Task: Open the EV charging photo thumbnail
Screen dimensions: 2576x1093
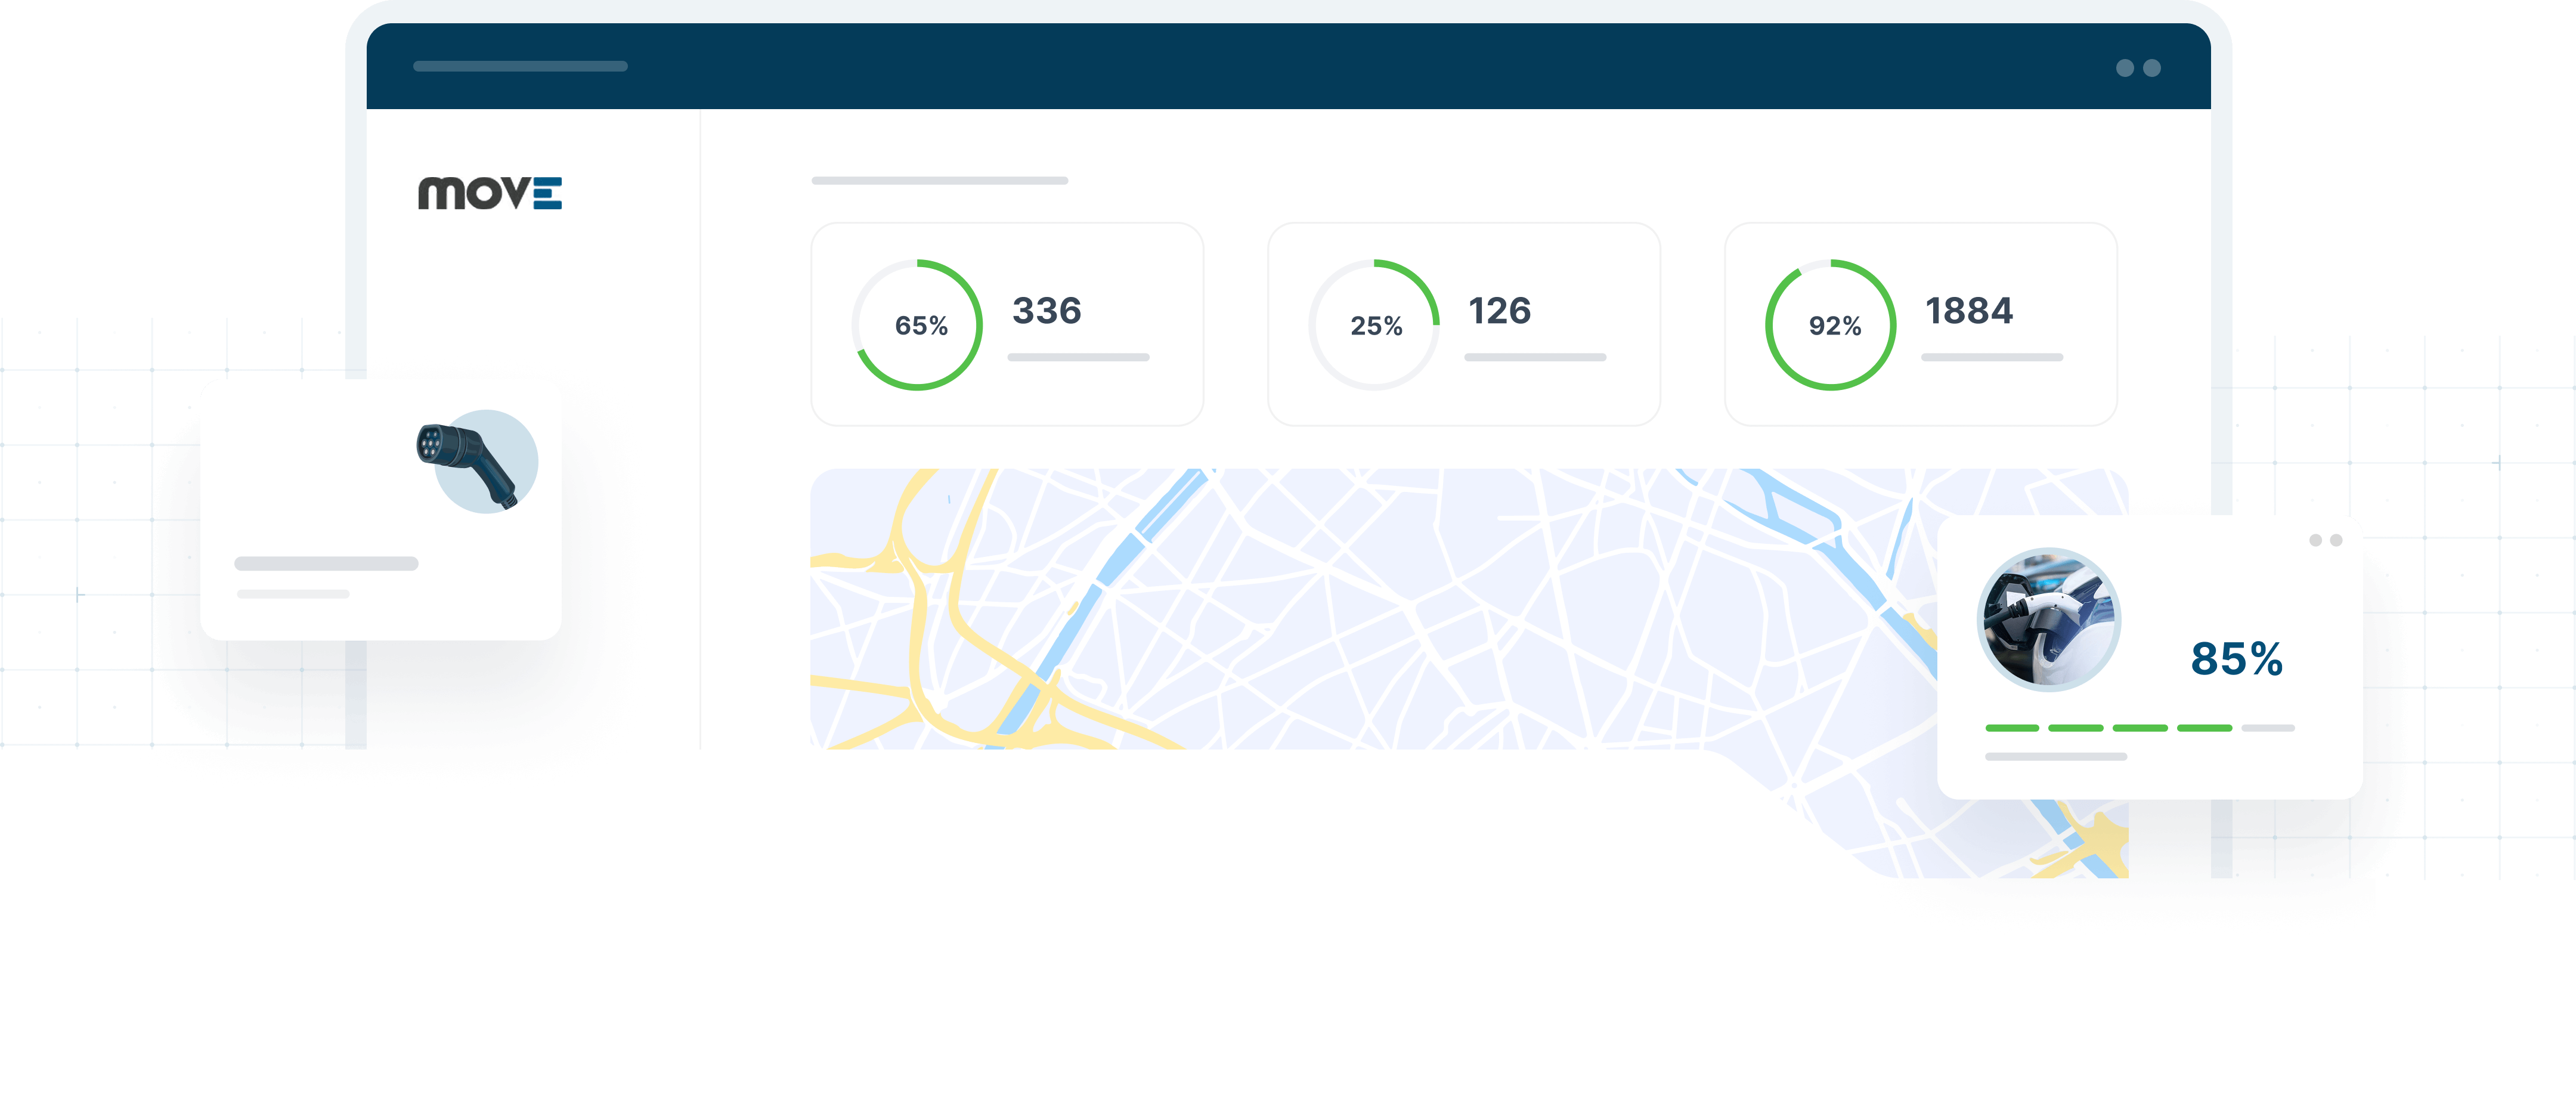Action: click(2048, 619)
